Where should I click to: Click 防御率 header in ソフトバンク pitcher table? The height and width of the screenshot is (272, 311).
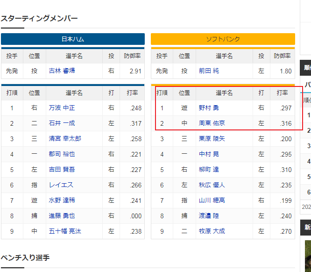click(x=282, y=56)
